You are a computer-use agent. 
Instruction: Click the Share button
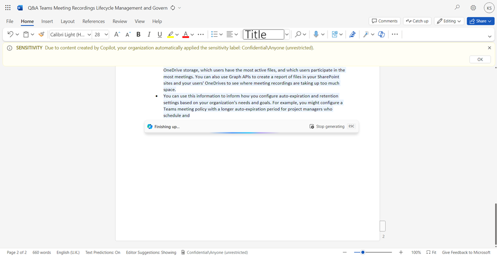click(481, 21)
